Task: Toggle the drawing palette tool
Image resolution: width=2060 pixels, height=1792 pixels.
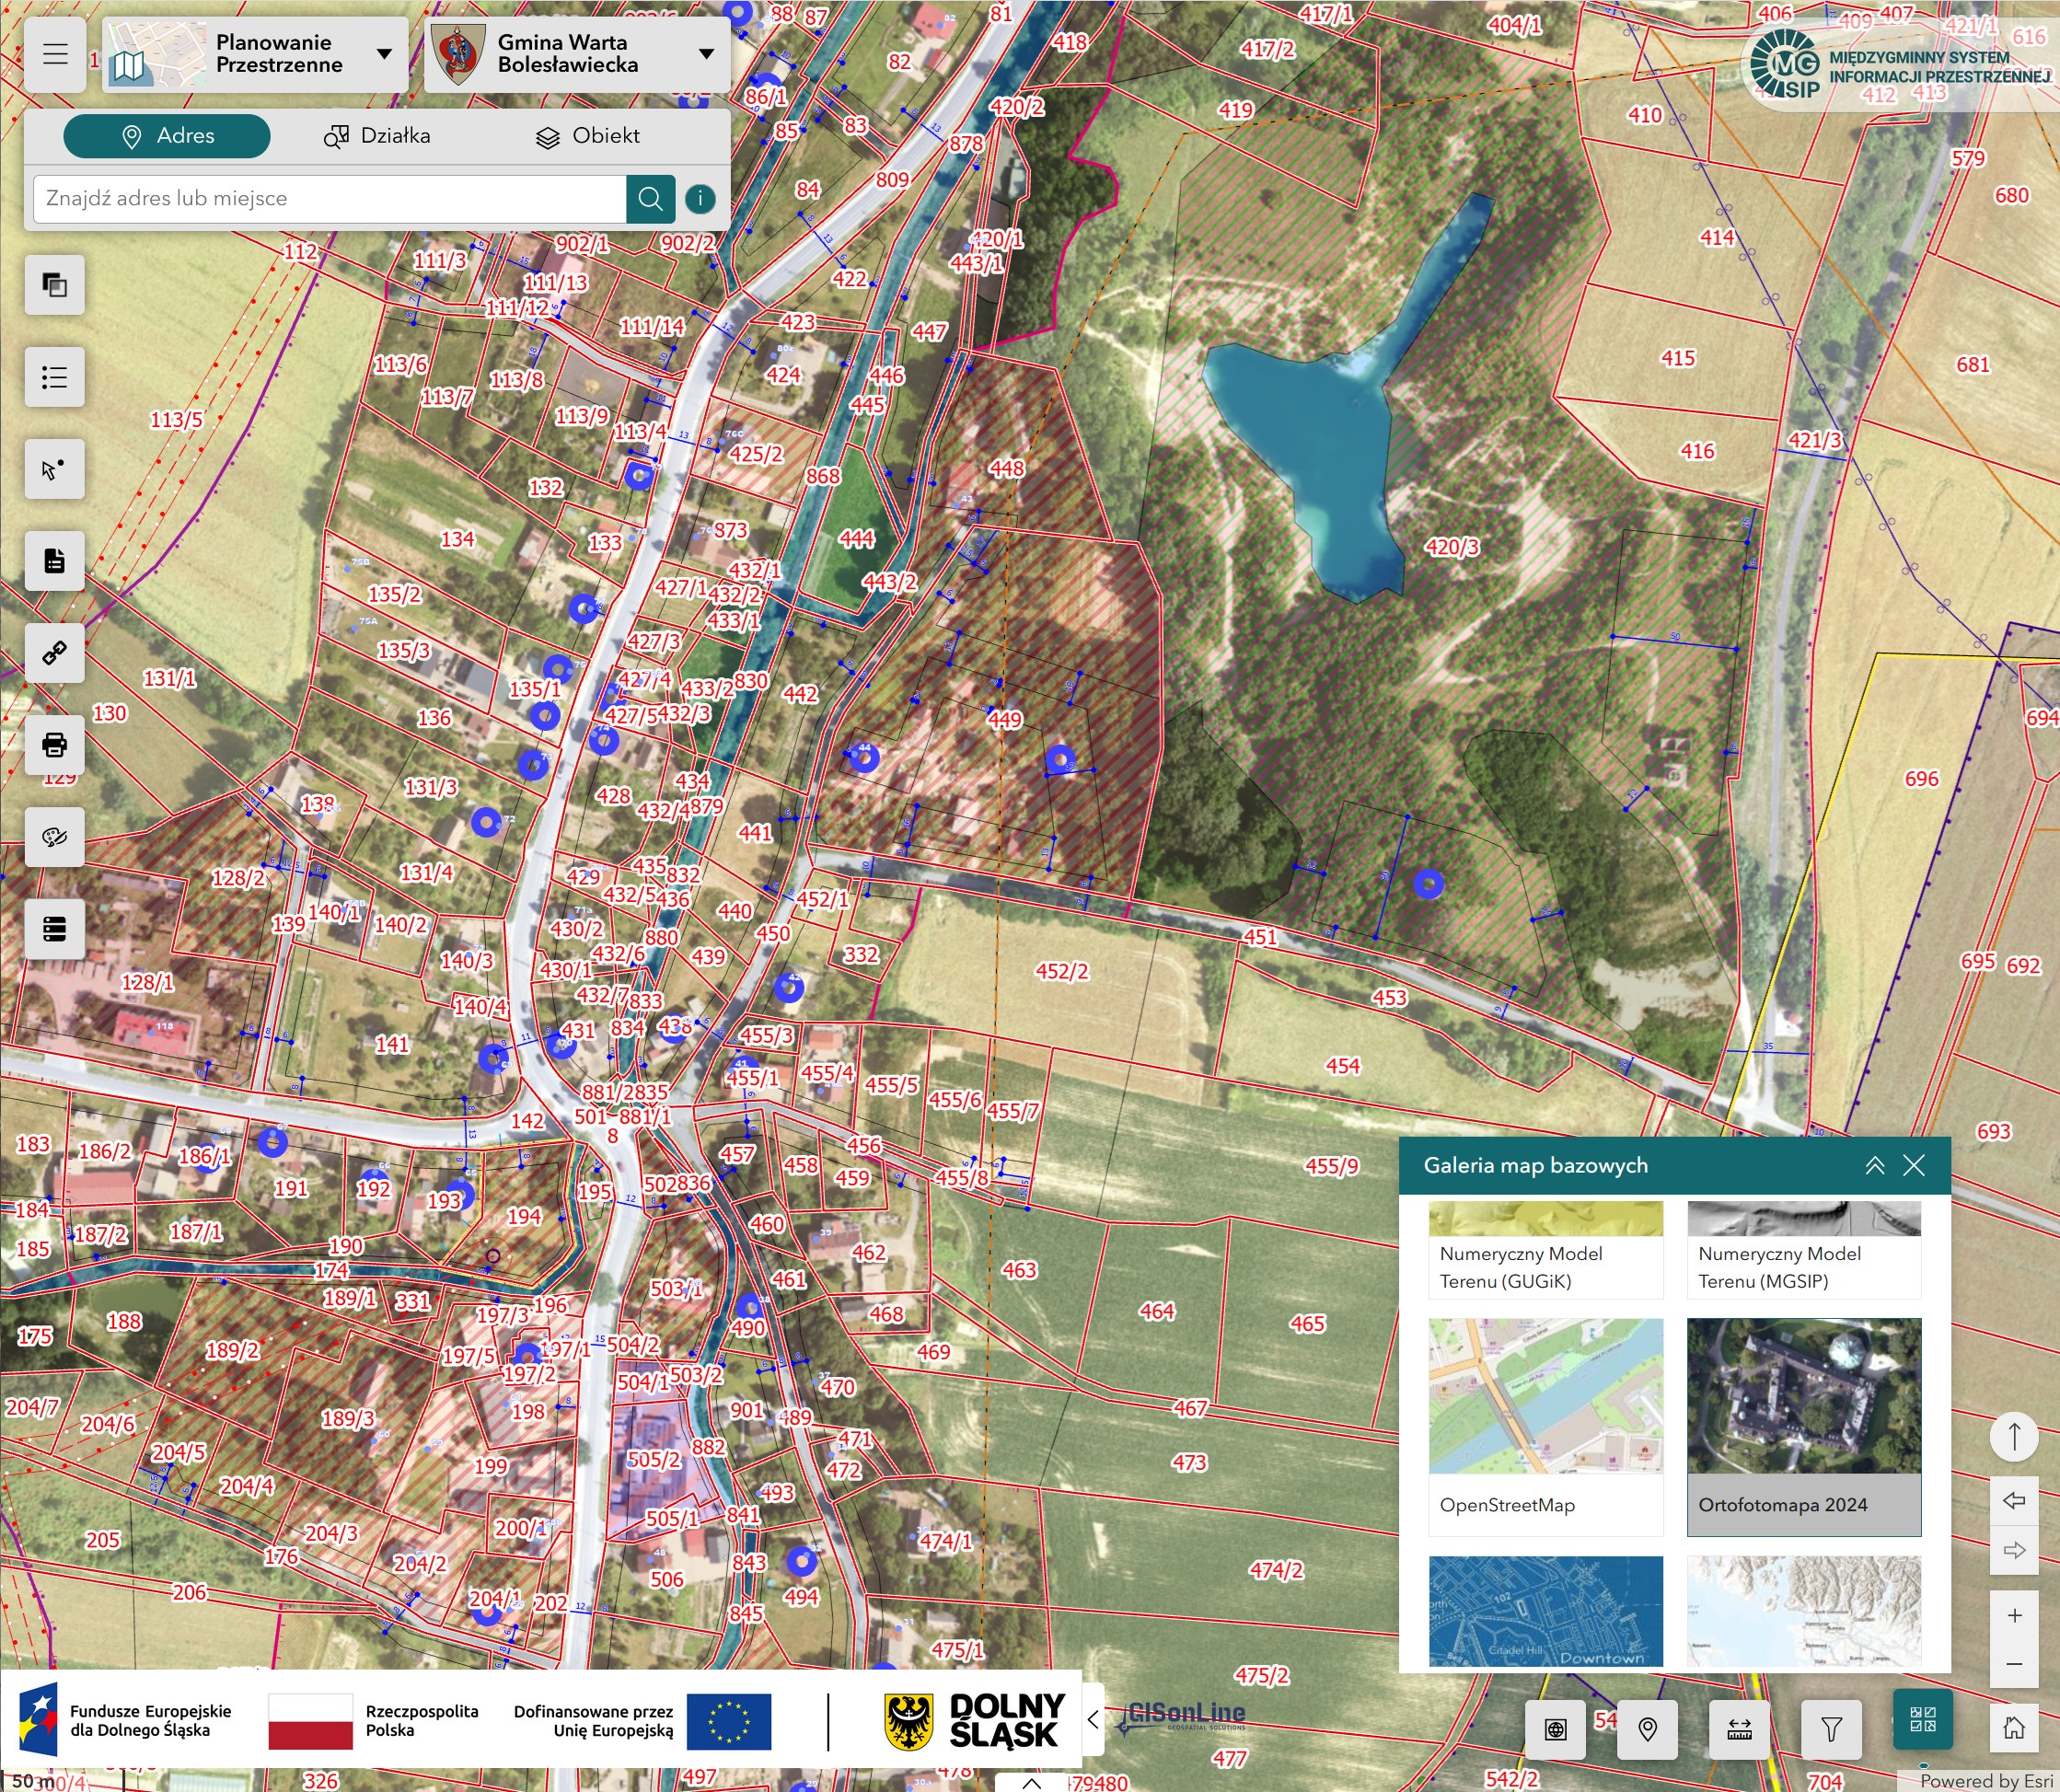Action: pos(55,837)
